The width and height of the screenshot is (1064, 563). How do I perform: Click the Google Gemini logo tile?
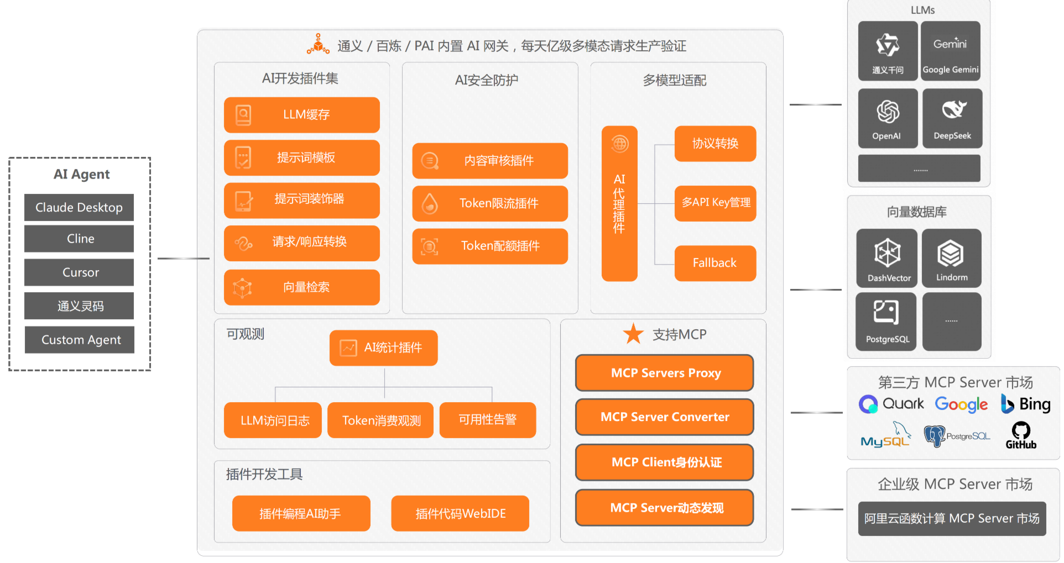(x=951, y=51)
